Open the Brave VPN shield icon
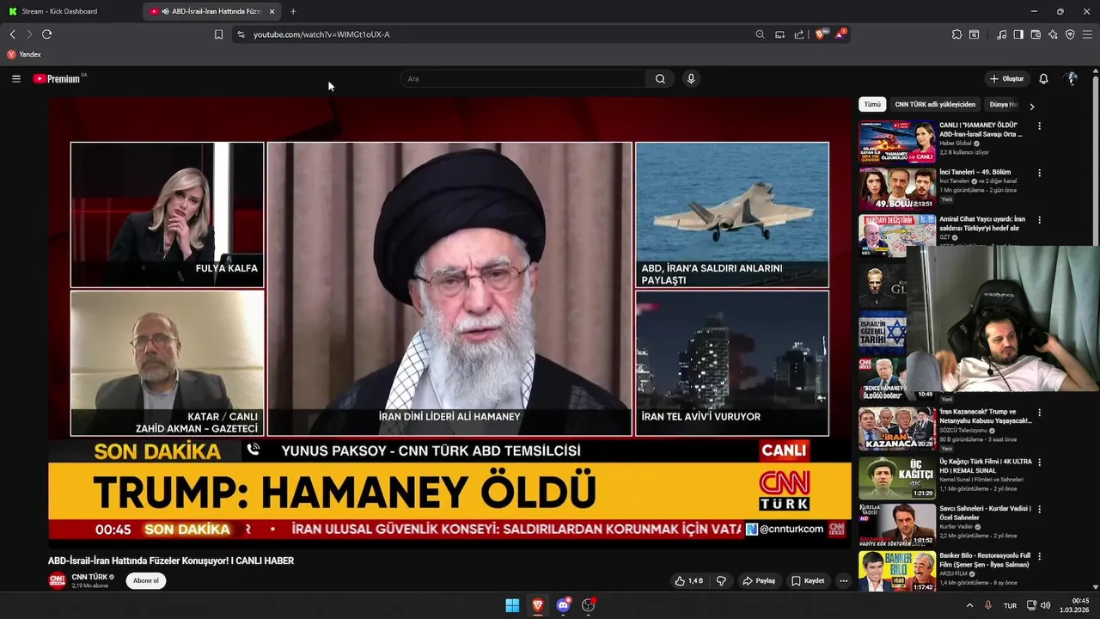 pyautogui.click(x=1070, y=34)
